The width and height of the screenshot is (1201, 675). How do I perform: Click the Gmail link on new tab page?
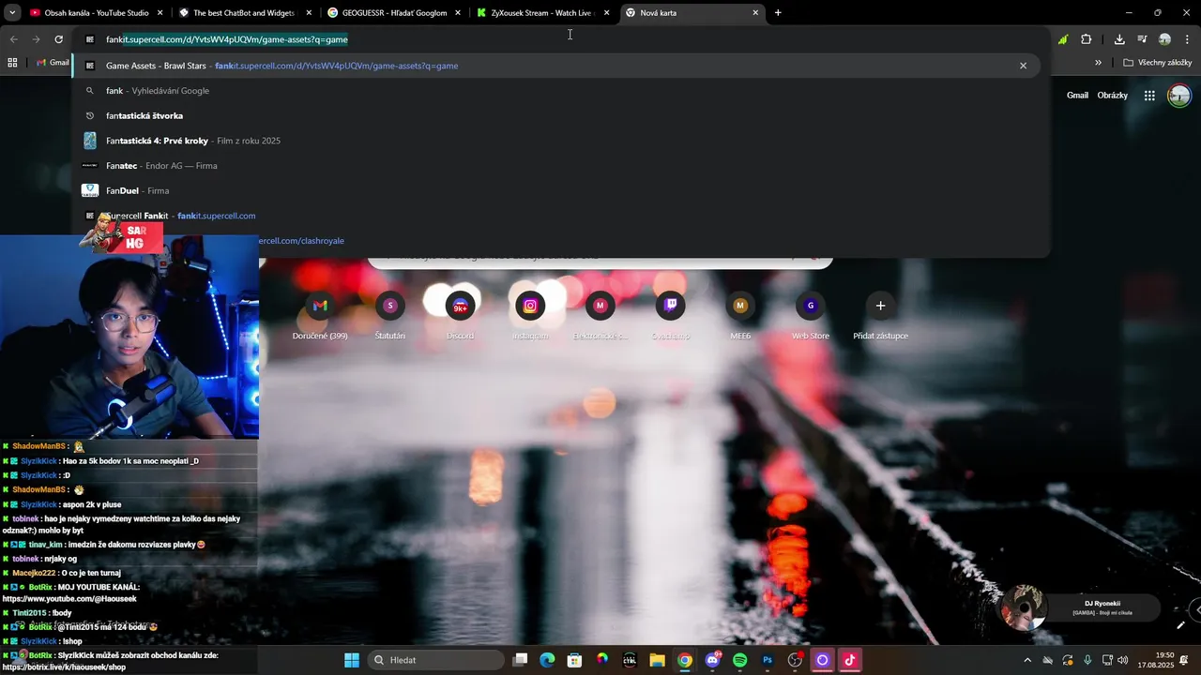1077,95
